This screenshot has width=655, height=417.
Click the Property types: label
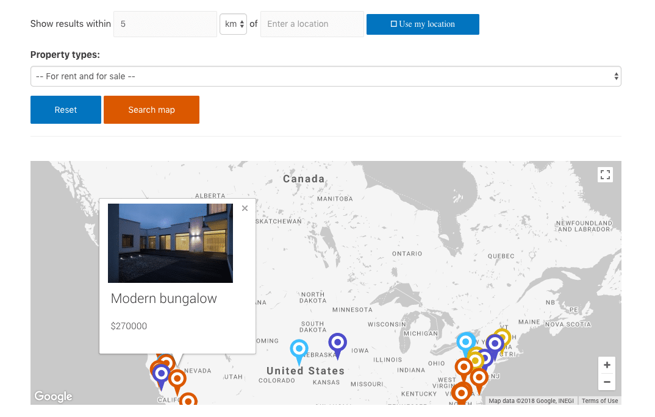click(x=65, y=55)
